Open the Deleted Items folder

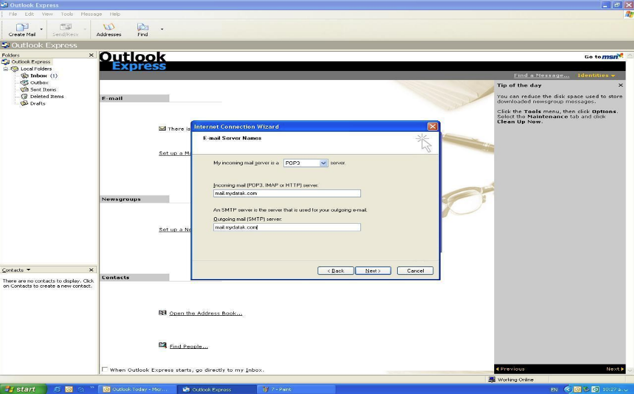pyautogui.click(x=47, y=96)
